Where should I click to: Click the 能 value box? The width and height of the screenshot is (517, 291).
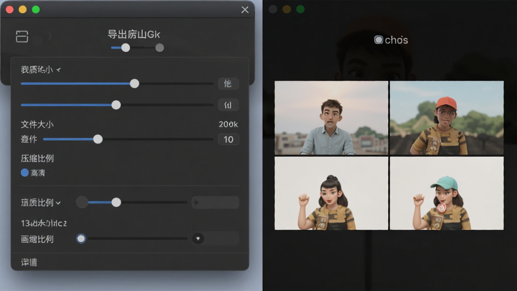pos(228,83)
